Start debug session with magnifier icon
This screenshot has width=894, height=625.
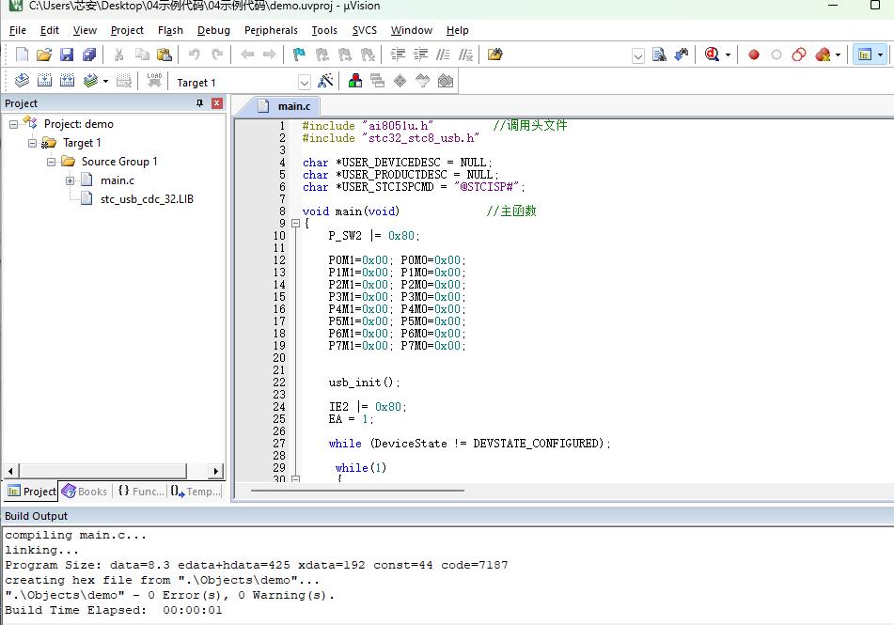(712, 55)
